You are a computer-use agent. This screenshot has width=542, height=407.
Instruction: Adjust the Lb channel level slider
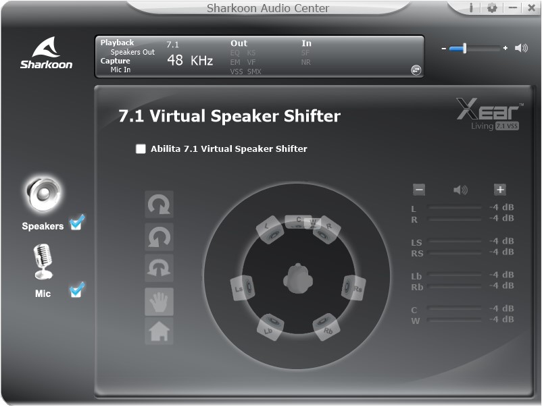tap(455, 275)
